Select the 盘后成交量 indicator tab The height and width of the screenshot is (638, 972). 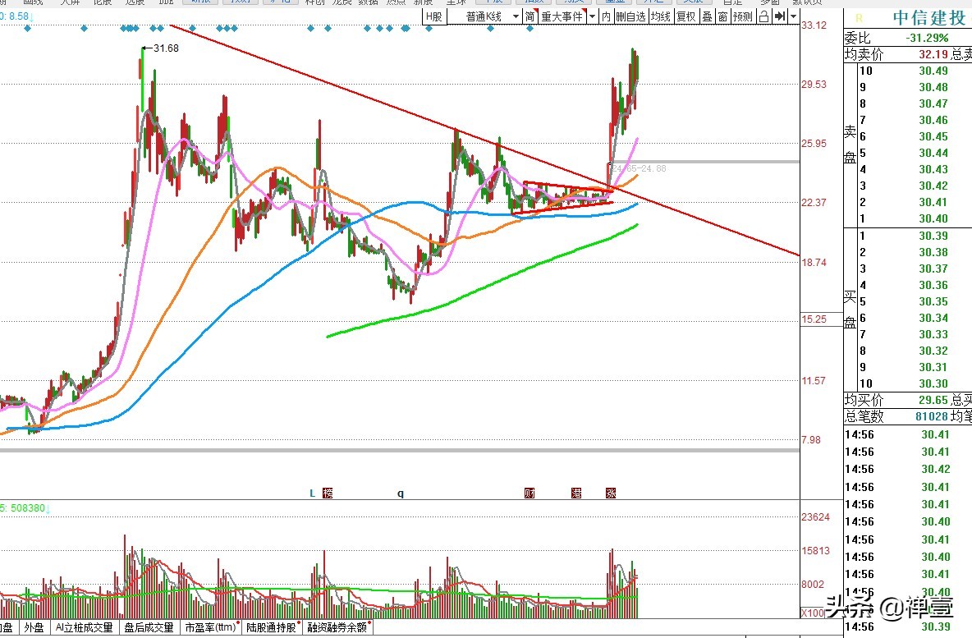point(149,627)
